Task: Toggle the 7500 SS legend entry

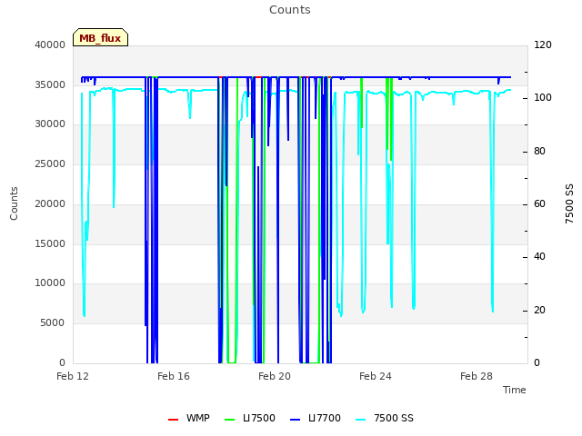Action: 385,418
